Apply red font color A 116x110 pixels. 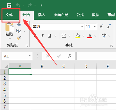click(x=90, y=36)
